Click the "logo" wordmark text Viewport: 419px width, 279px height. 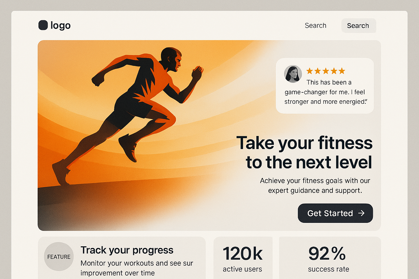tap(61, 25)
